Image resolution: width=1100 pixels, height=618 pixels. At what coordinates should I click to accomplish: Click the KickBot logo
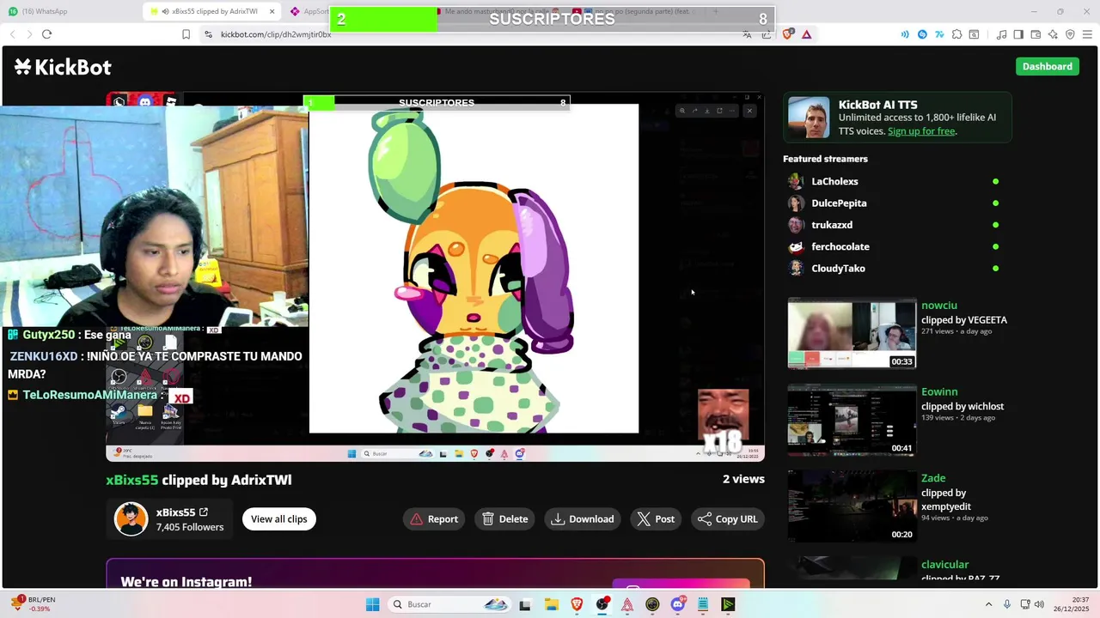63,67
